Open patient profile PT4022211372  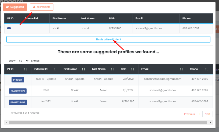(18, 91)
